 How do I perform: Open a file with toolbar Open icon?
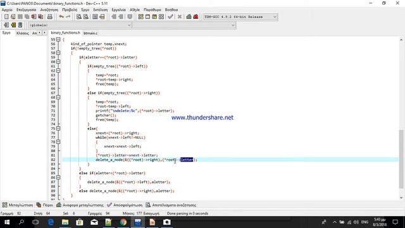(13, 17)
